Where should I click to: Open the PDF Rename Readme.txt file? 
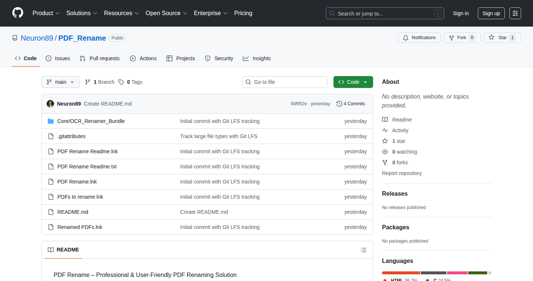87,167
